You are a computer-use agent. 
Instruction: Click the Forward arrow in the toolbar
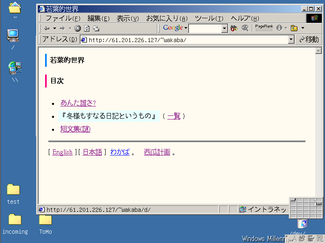pos(62,28)
